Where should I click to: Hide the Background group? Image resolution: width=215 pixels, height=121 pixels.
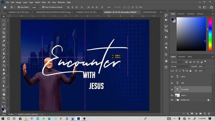coord(172,100)
